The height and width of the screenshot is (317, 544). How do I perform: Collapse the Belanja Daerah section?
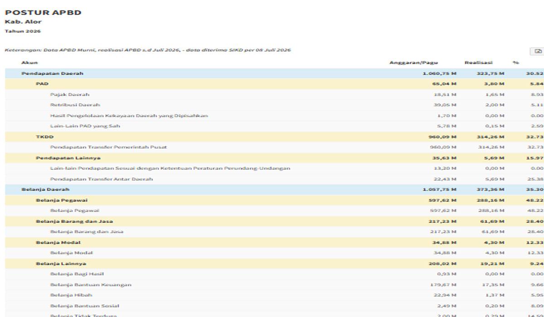[x=275, y=189]
